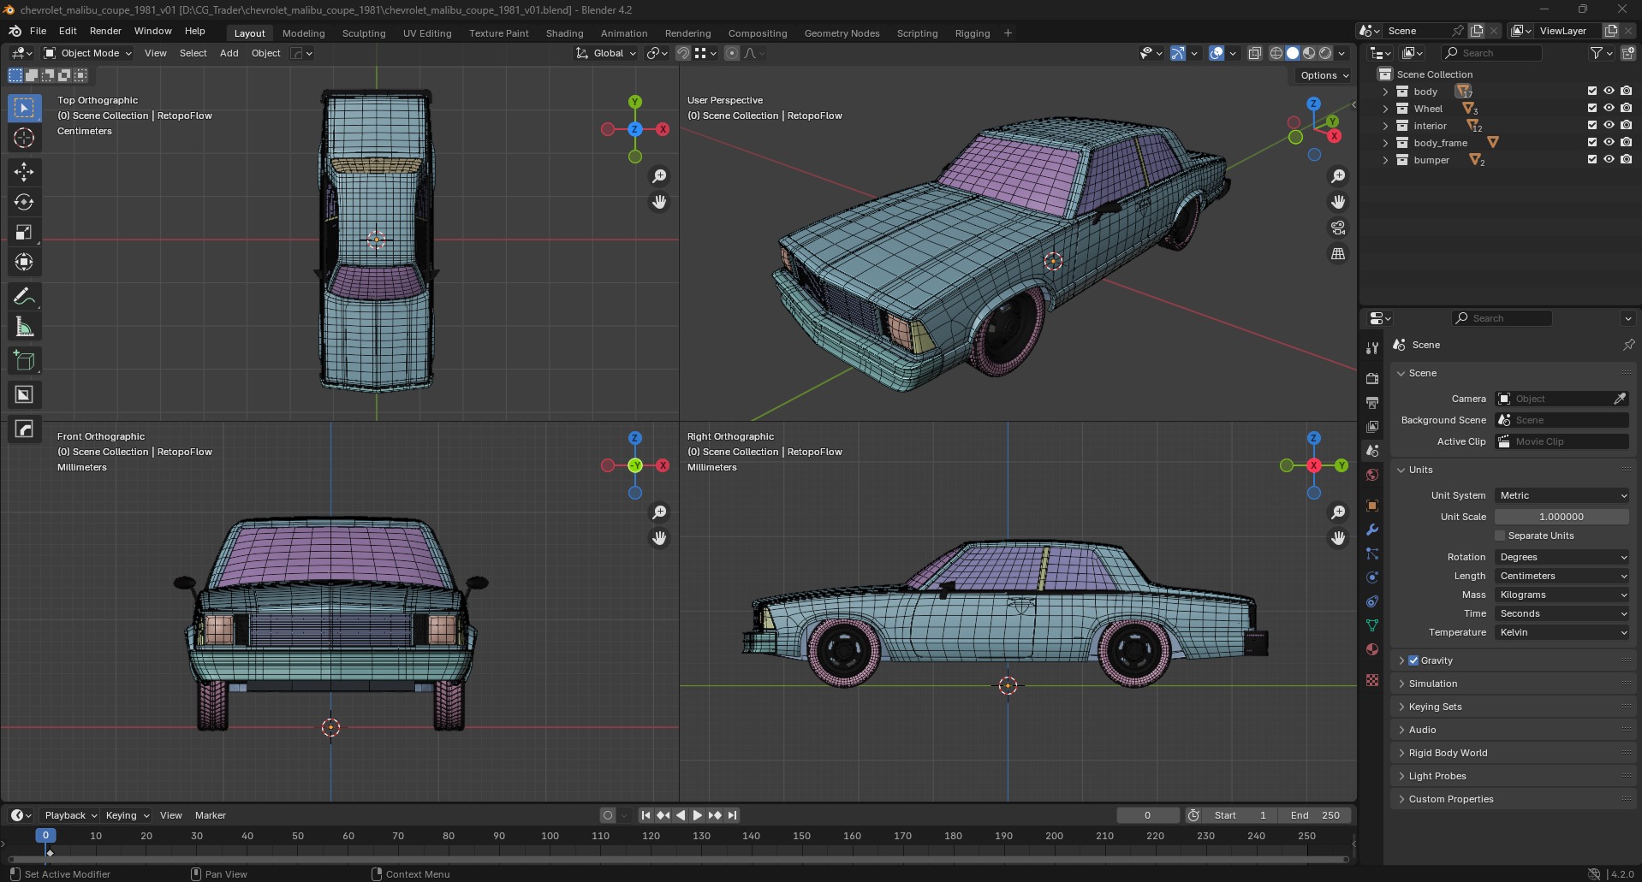Expand the Rigid Body World panel

[x=1448, y=753]
